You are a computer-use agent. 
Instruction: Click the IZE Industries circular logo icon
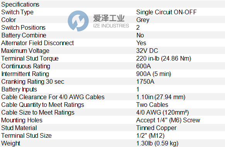[78, 21]
